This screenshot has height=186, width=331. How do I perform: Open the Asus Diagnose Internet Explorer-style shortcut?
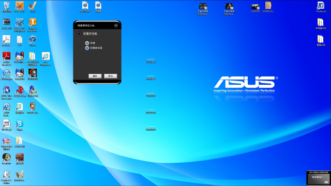46,56
